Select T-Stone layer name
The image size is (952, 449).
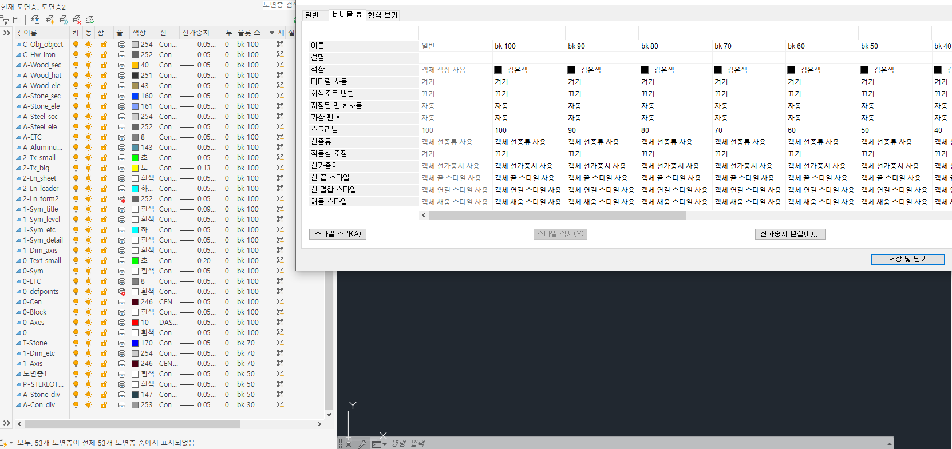point(35,343)
